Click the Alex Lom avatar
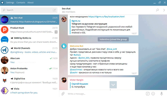 5,60
